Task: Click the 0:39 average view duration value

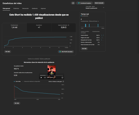Action: coord(16,75)
